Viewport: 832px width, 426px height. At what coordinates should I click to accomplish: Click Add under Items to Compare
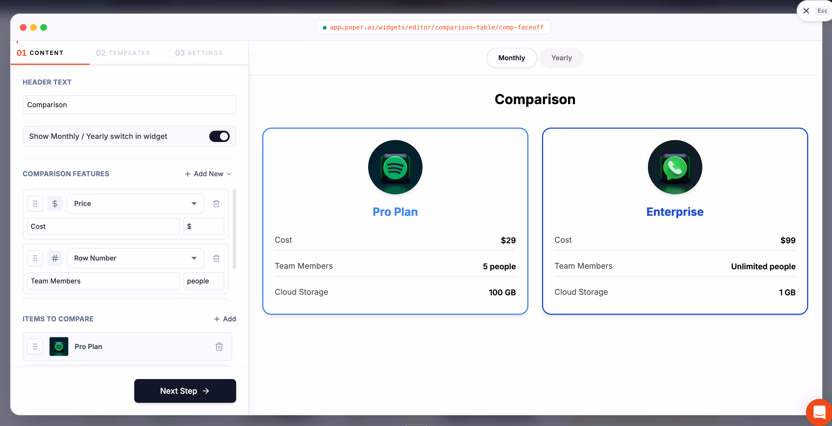point(225,319)
